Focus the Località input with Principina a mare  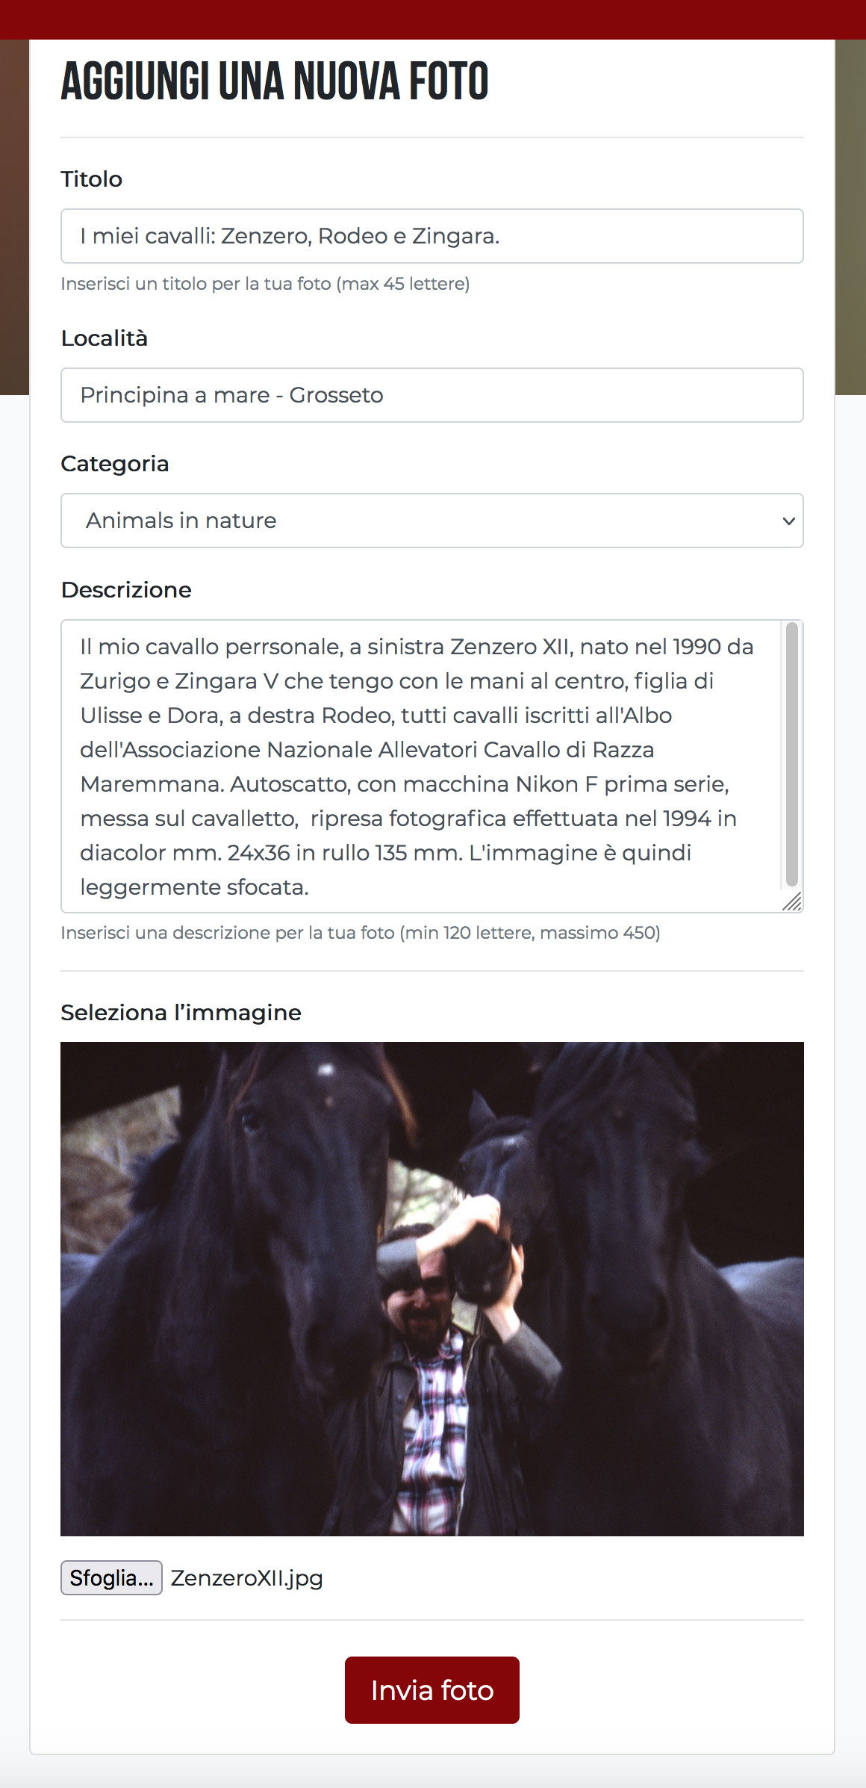click(x=432, y=395)
